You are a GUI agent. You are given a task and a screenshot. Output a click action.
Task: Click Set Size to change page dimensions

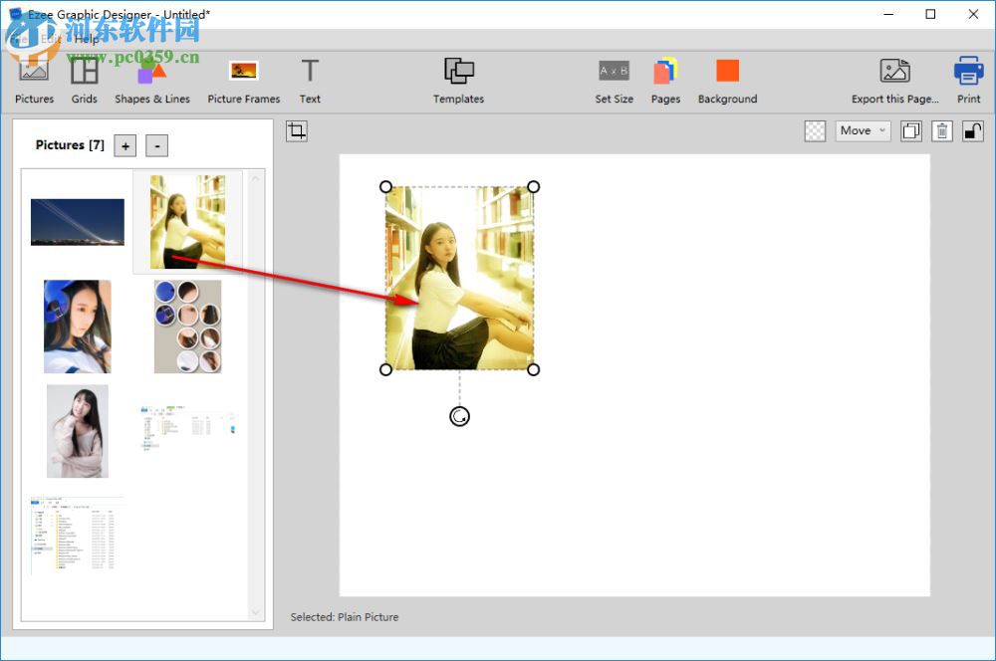tap(615, 75)
